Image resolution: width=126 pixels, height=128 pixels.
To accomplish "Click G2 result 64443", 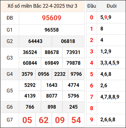I will (35, 41).
